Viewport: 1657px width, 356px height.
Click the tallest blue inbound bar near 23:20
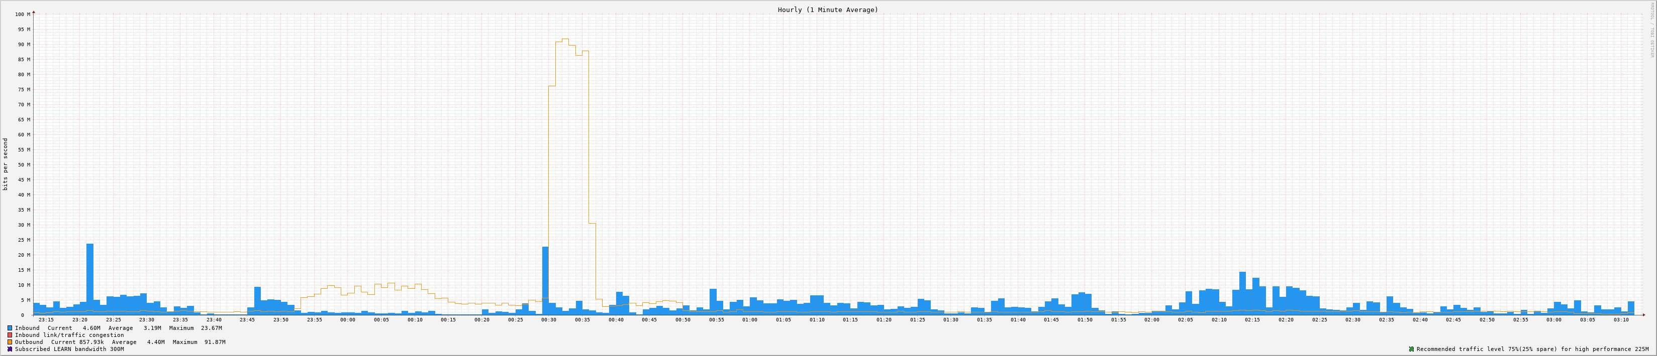coord(90,279)
